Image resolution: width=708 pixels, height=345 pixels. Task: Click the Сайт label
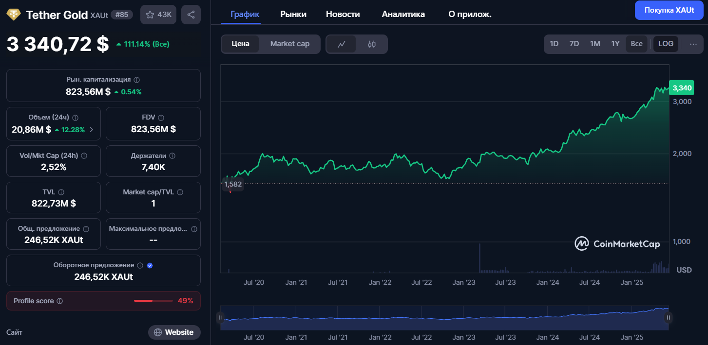pos(14,332)
